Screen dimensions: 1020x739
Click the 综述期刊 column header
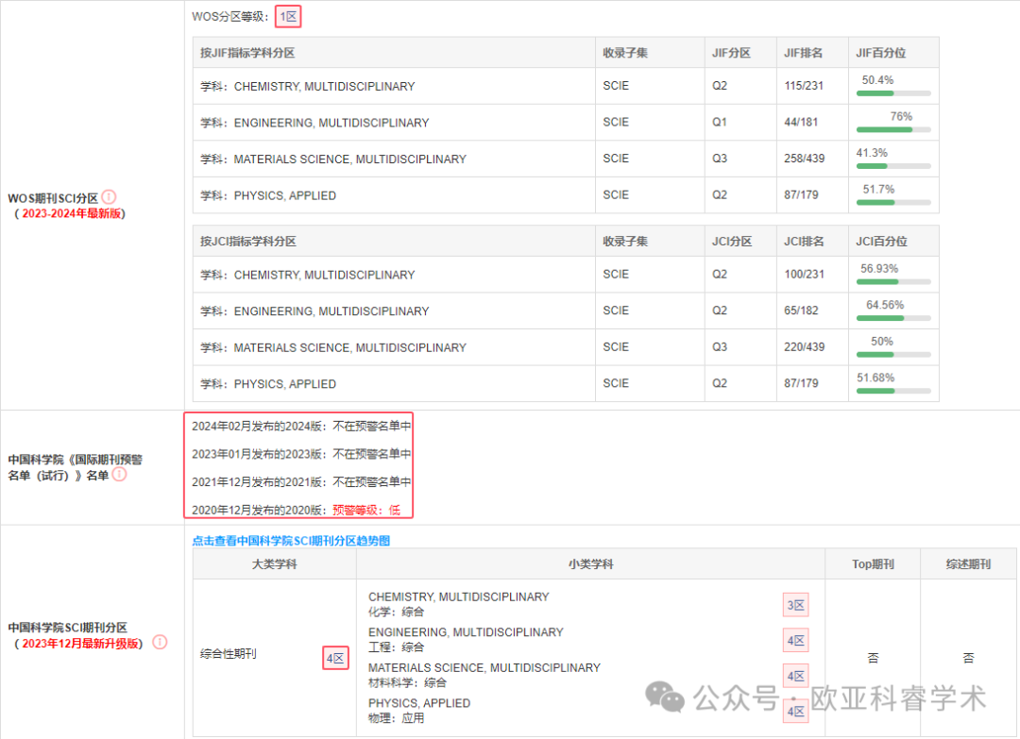pyautogui.click(x=968, y=564)
